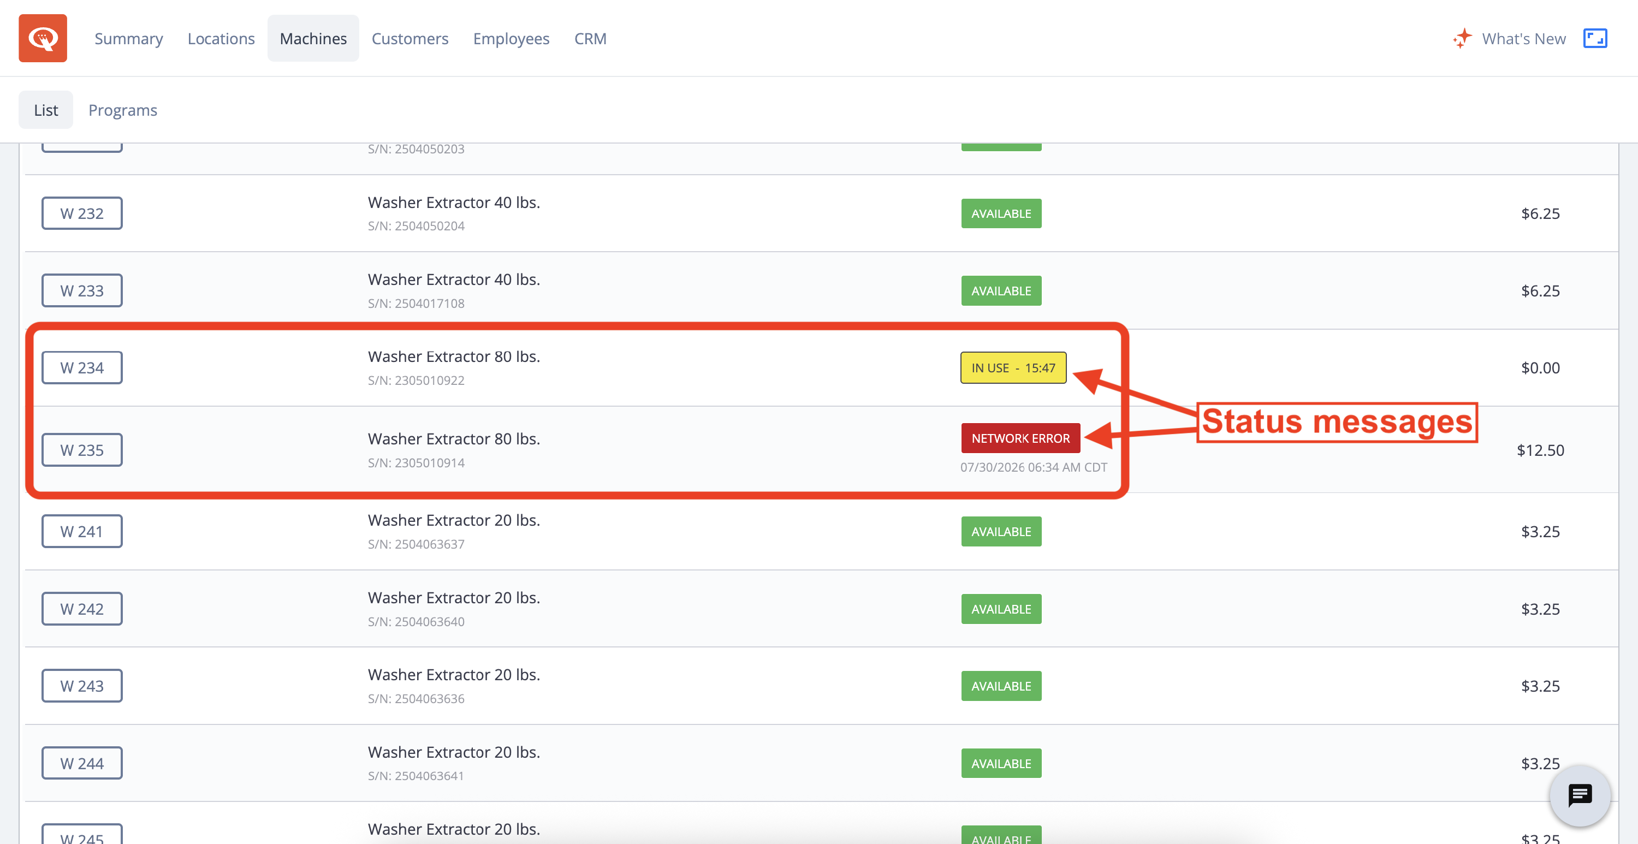Switch to the Customers tab
The height and width of the screenshot is (844, 1638).
coord(410,39)
